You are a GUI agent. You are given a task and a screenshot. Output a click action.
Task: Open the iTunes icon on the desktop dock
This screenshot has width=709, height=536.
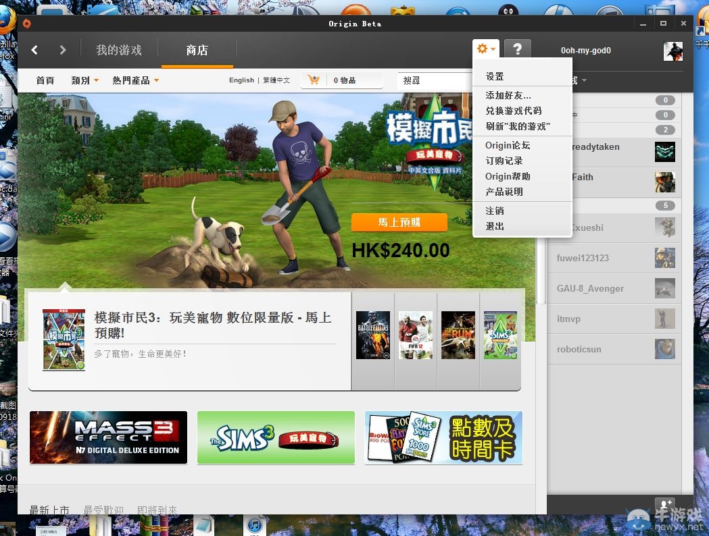click(255, 525)
